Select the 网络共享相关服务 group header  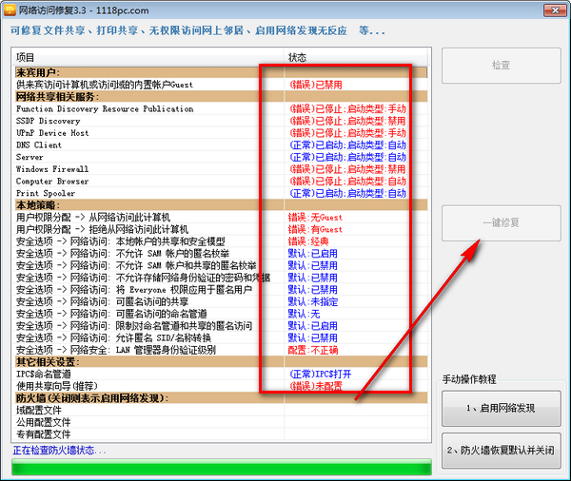pos(221,96)
